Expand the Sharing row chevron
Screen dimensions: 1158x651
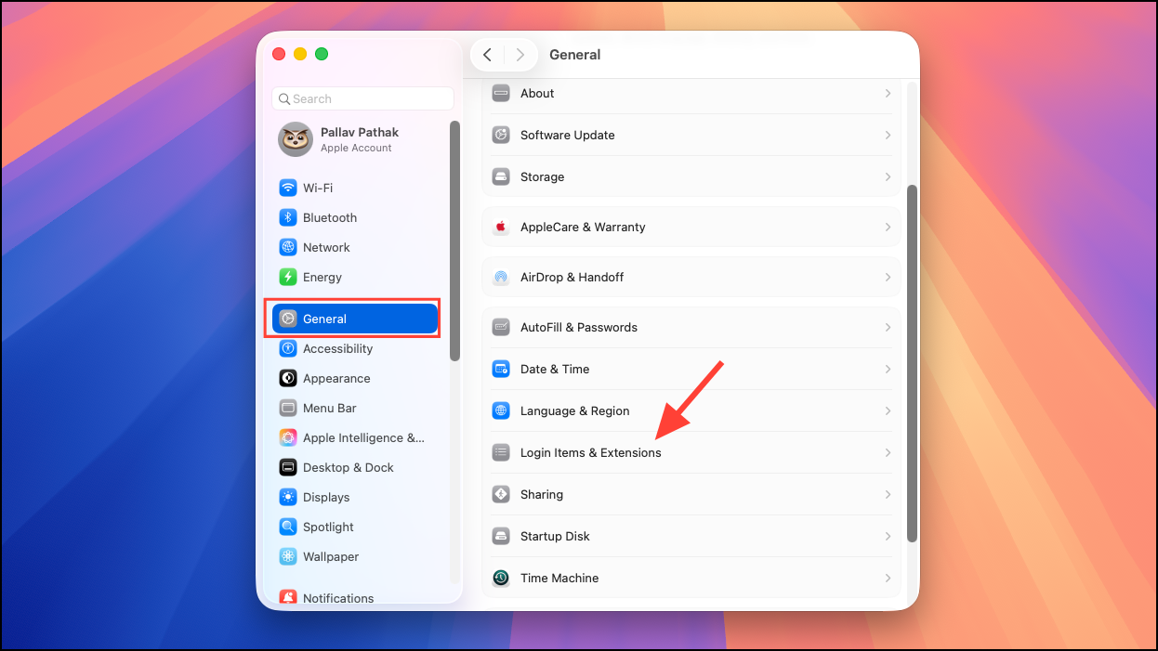coord(888,494)
